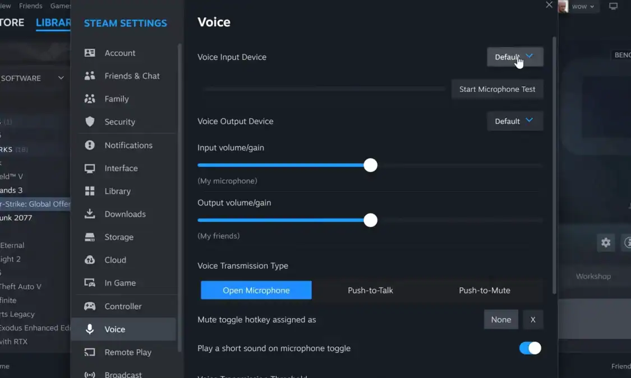Screen dimensions: 631x378
Task: Click the Remote Play cast icon
Action: click(x=90, y=352)
